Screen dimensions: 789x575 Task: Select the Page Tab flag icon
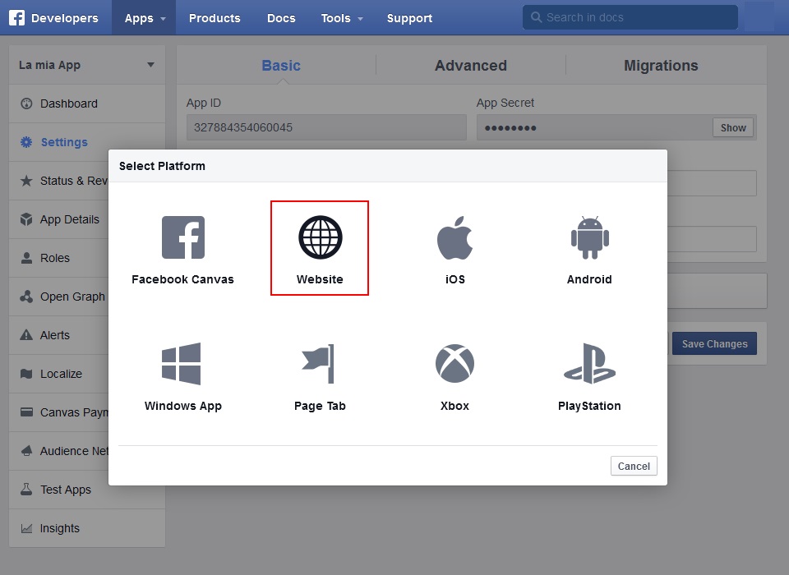tap(319, 364)
